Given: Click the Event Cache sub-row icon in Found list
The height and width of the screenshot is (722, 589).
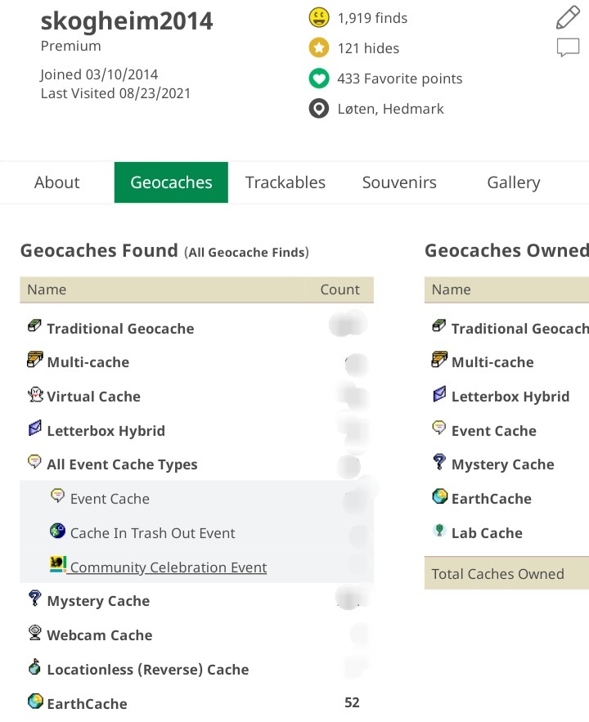Looking at the screenshot, I should [57, 496].
